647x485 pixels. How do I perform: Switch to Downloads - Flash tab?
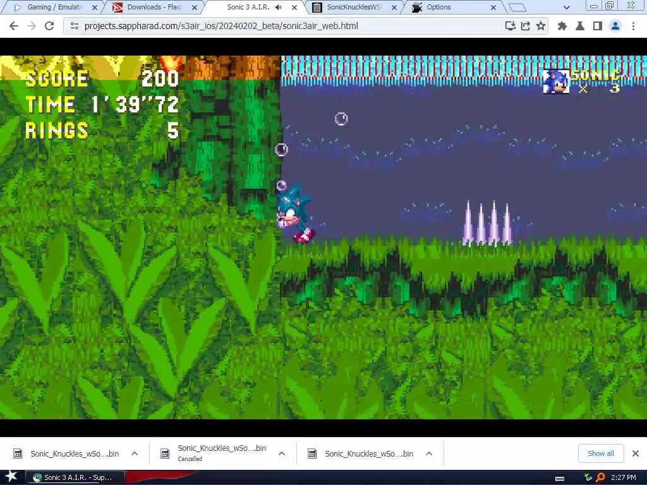coord(154,7)
